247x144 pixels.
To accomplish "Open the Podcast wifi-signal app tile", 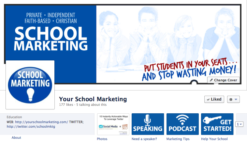I will point(182,124).
